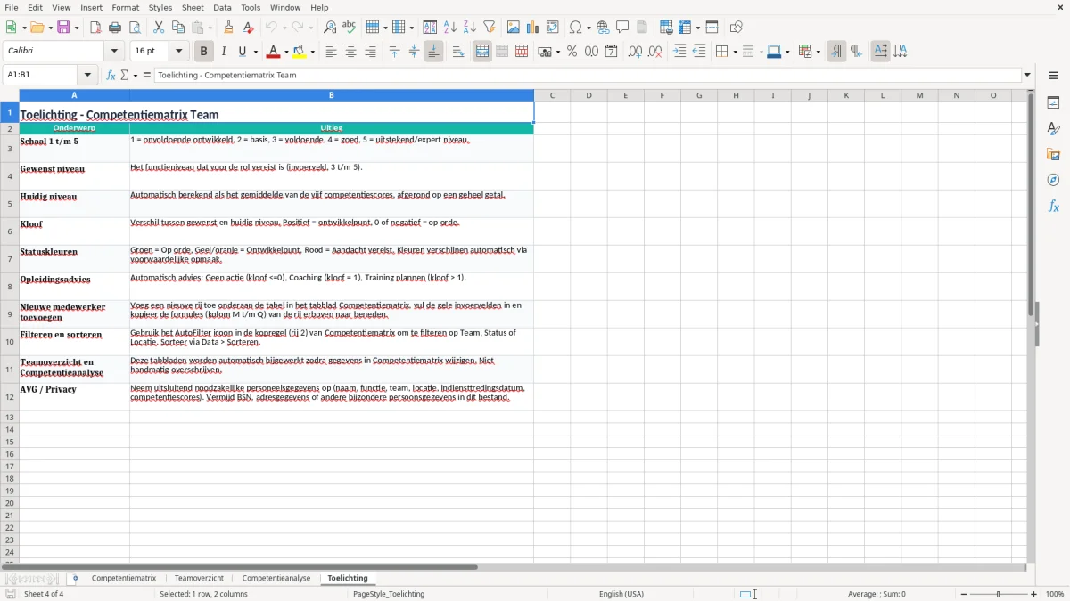Click the Copy icon
This screenshot has width=1070, height=601.
(178, 28)
